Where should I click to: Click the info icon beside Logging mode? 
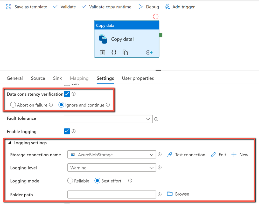pos(130,180)
